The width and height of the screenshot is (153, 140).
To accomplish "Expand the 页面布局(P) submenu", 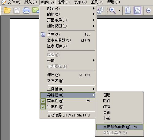I will tap(68, 20).
